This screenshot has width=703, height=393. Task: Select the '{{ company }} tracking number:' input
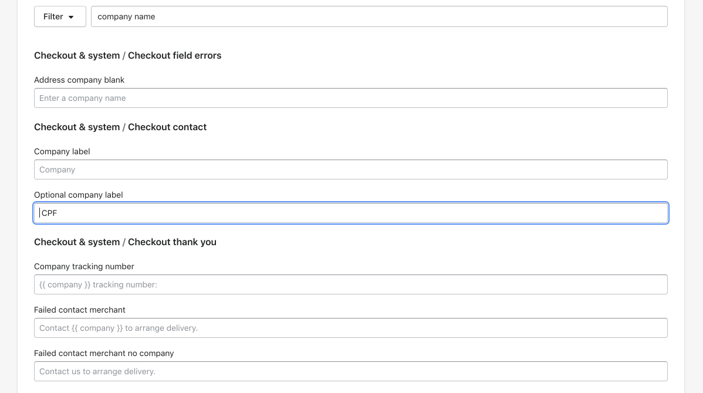(350, 284)
